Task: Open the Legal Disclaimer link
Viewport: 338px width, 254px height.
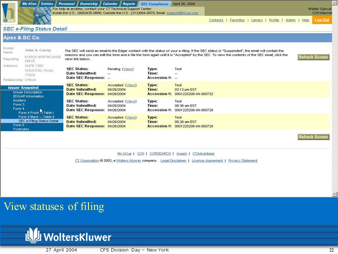Action: pyautogui.click(x=173, y=161)
